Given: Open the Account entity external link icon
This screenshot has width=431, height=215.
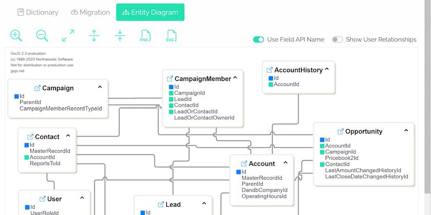Looking at the screenshot, I should pyautogui.click(x=244, y=164).
